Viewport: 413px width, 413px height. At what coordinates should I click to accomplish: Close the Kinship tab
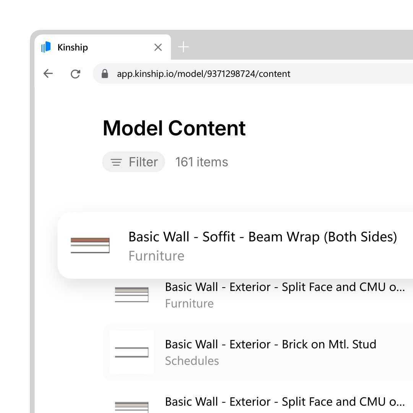point(158,47)
